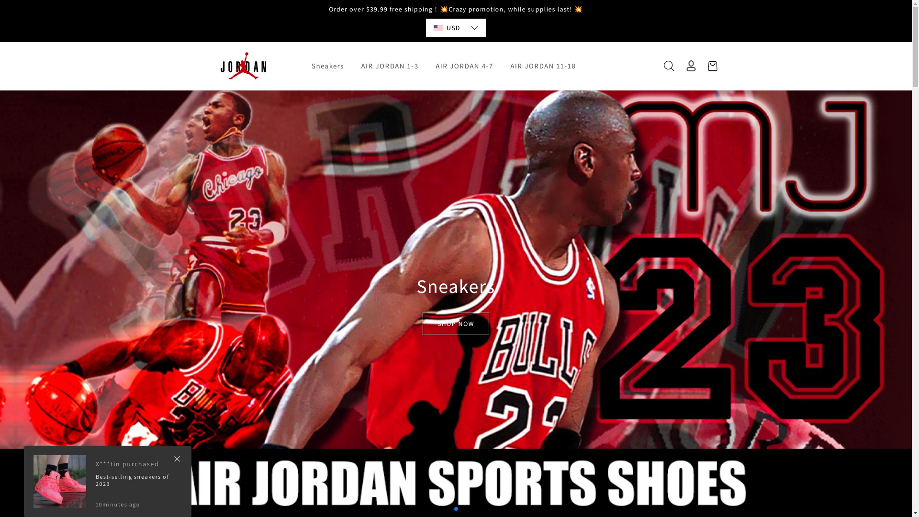Click the account login icon
This screenshot has width=919, height=517.
691,66
